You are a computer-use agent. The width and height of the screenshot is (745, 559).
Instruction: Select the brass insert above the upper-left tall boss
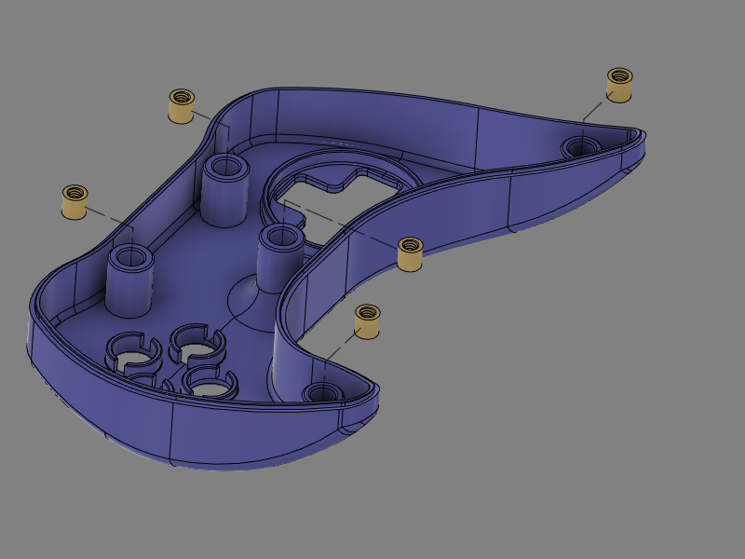182,106
